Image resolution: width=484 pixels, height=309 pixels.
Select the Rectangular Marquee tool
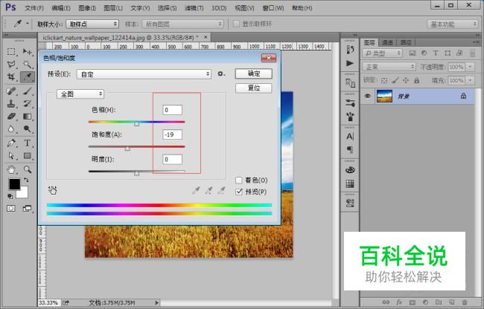point(11,52)
